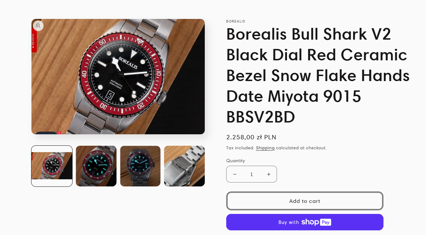
Task: Click the Tax included notice text
Action: (x=240, y=148)
